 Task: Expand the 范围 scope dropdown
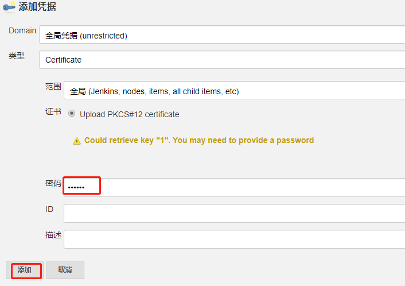pos(234,91)
